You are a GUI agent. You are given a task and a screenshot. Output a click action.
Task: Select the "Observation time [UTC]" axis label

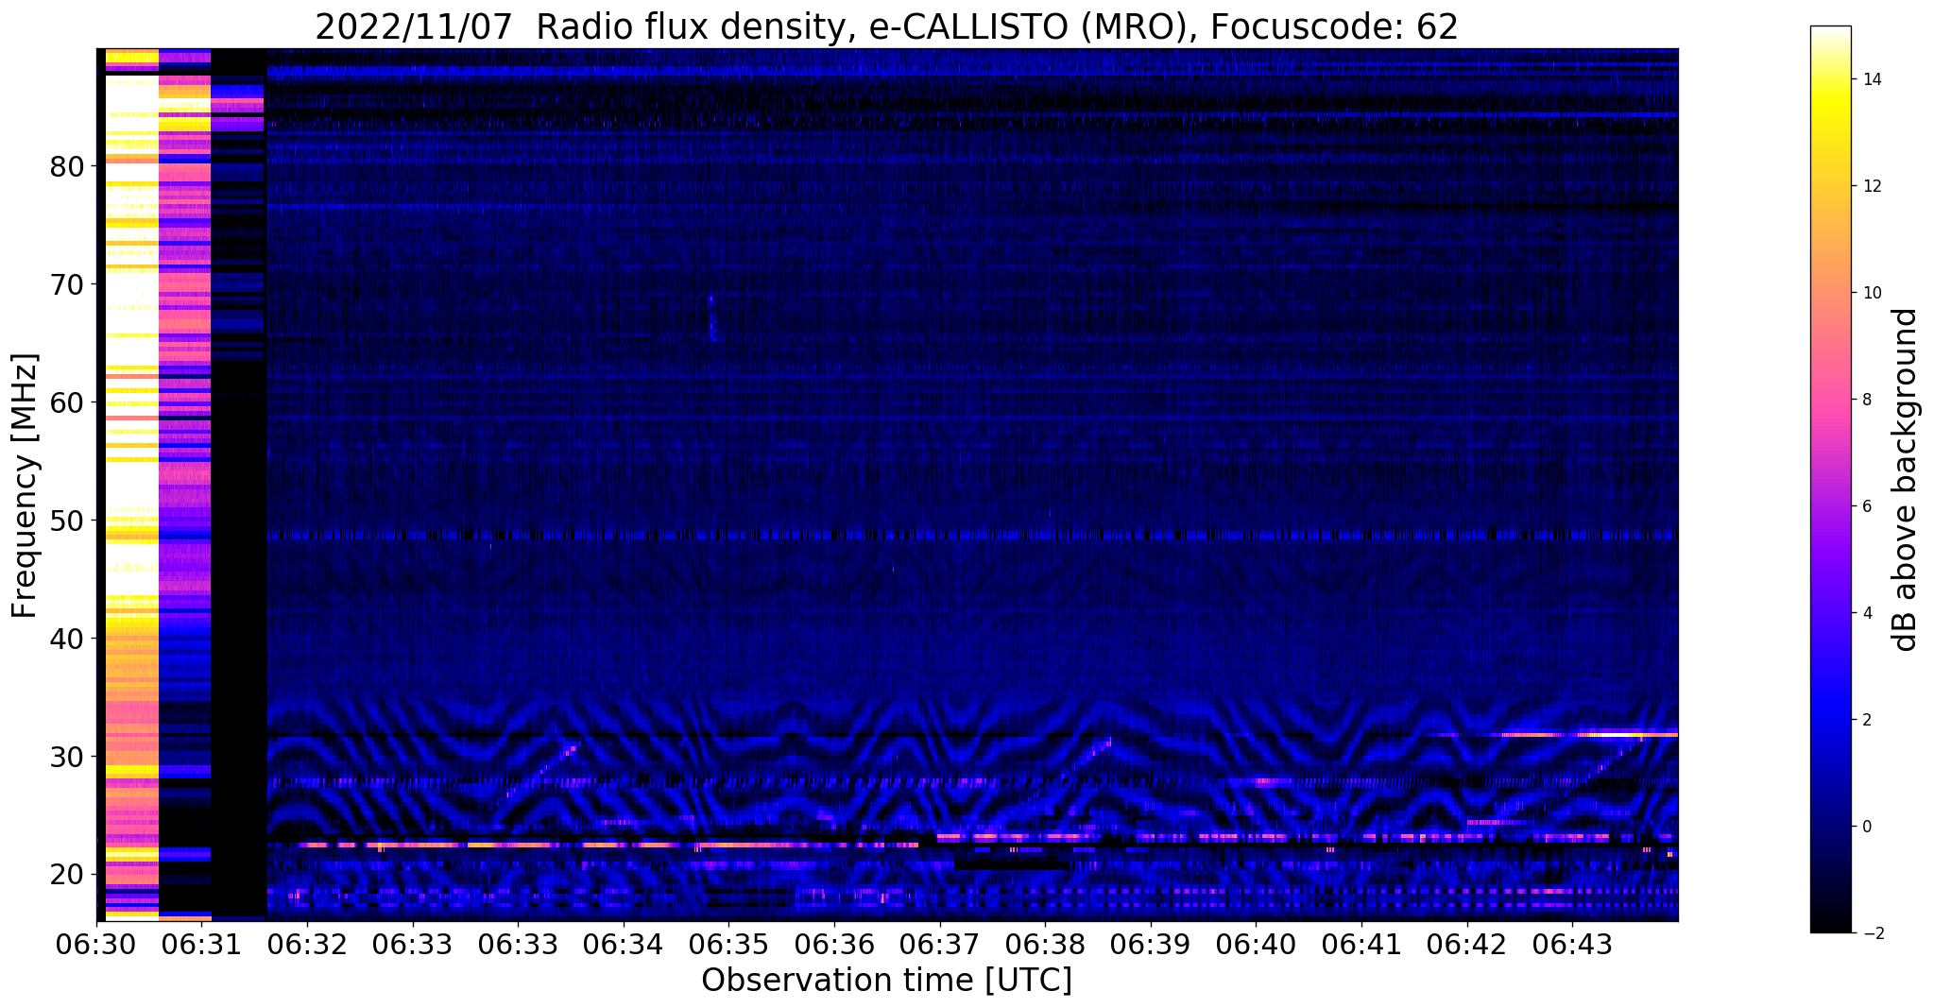886,981
